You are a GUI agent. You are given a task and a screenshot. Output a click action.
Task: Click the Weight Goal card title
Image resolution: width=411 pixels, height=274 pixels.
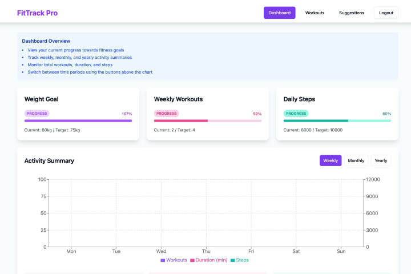tap(42, 99)
